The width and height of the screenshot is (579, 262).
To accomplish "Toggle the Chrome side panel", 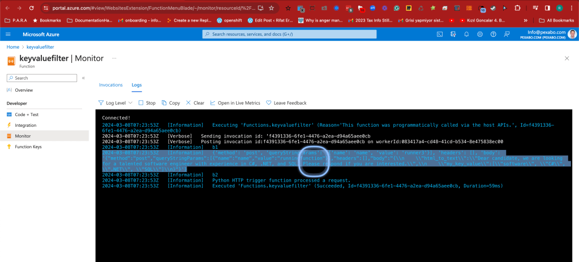I will point(548,8).
